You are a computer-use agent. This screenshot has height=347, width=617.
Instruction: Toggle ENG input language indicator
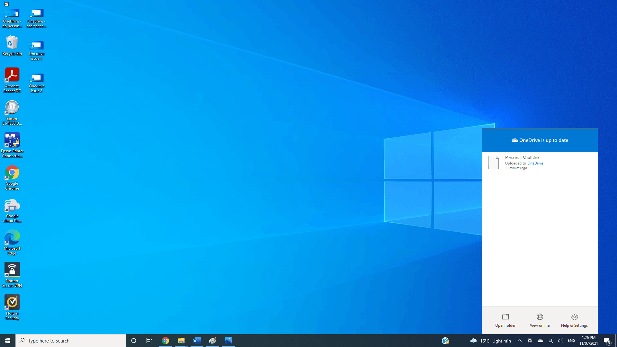pyautogui.click(x=571, y=341)
